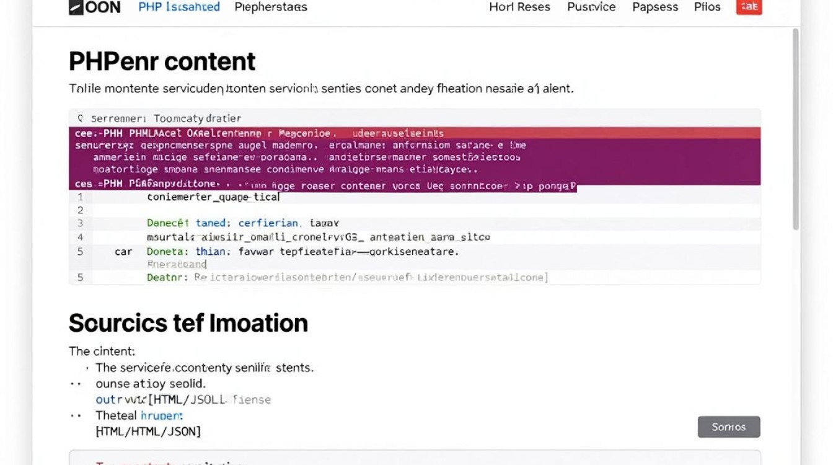
Task: Select Papsess in the top navigation
Action: pyautogui.click(x=655, y=7)
